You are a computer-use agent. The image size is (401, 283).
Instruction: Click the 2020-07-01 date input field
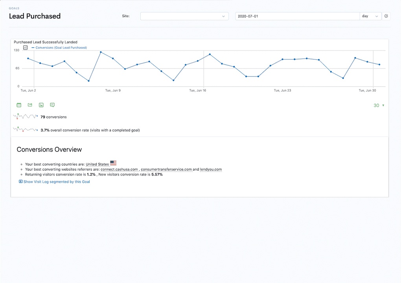[297, 16]
